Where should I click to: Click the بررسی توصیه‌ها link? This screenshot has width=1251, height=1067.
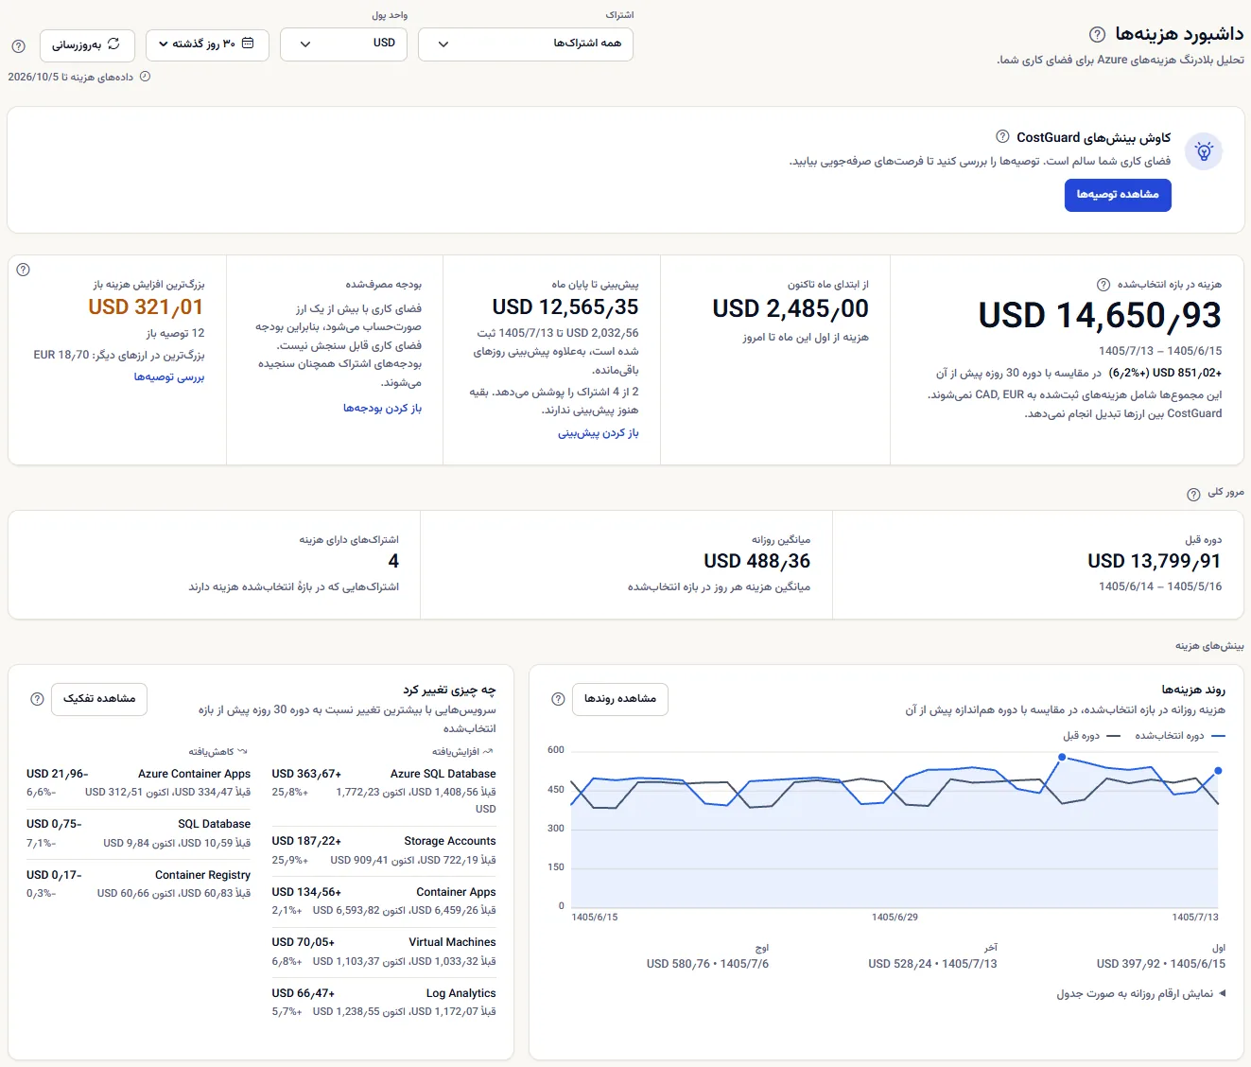point(169,377)
